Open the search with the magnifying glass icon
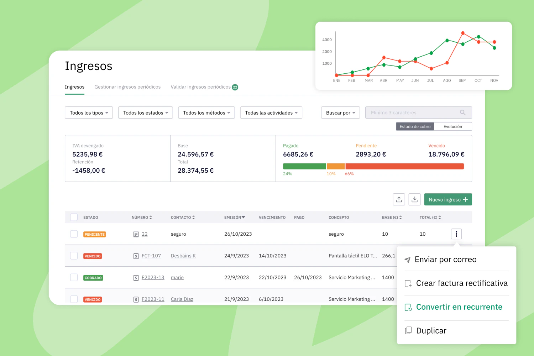This screenshot has height=356, width=534. [x=462, y=112]
